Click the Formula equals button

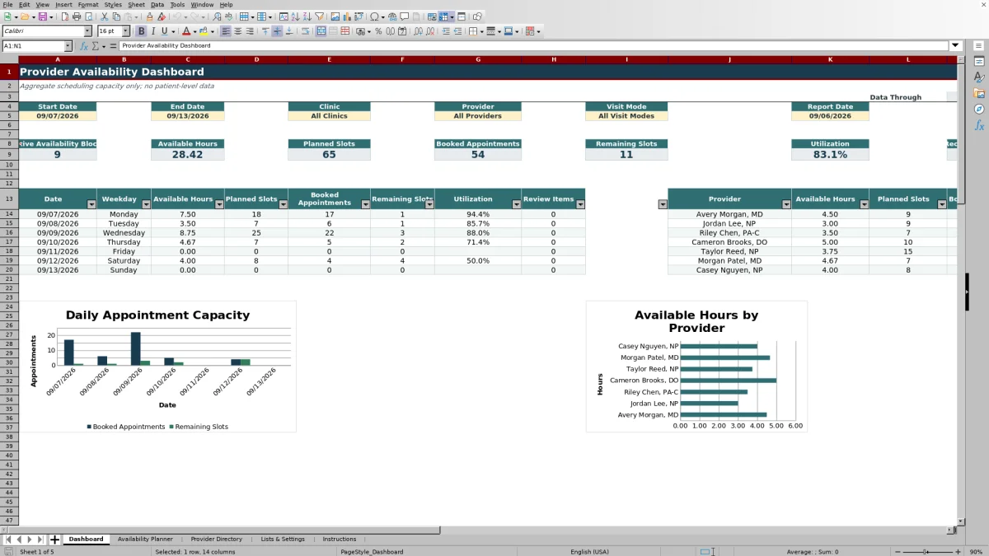[x=111, y=46]
